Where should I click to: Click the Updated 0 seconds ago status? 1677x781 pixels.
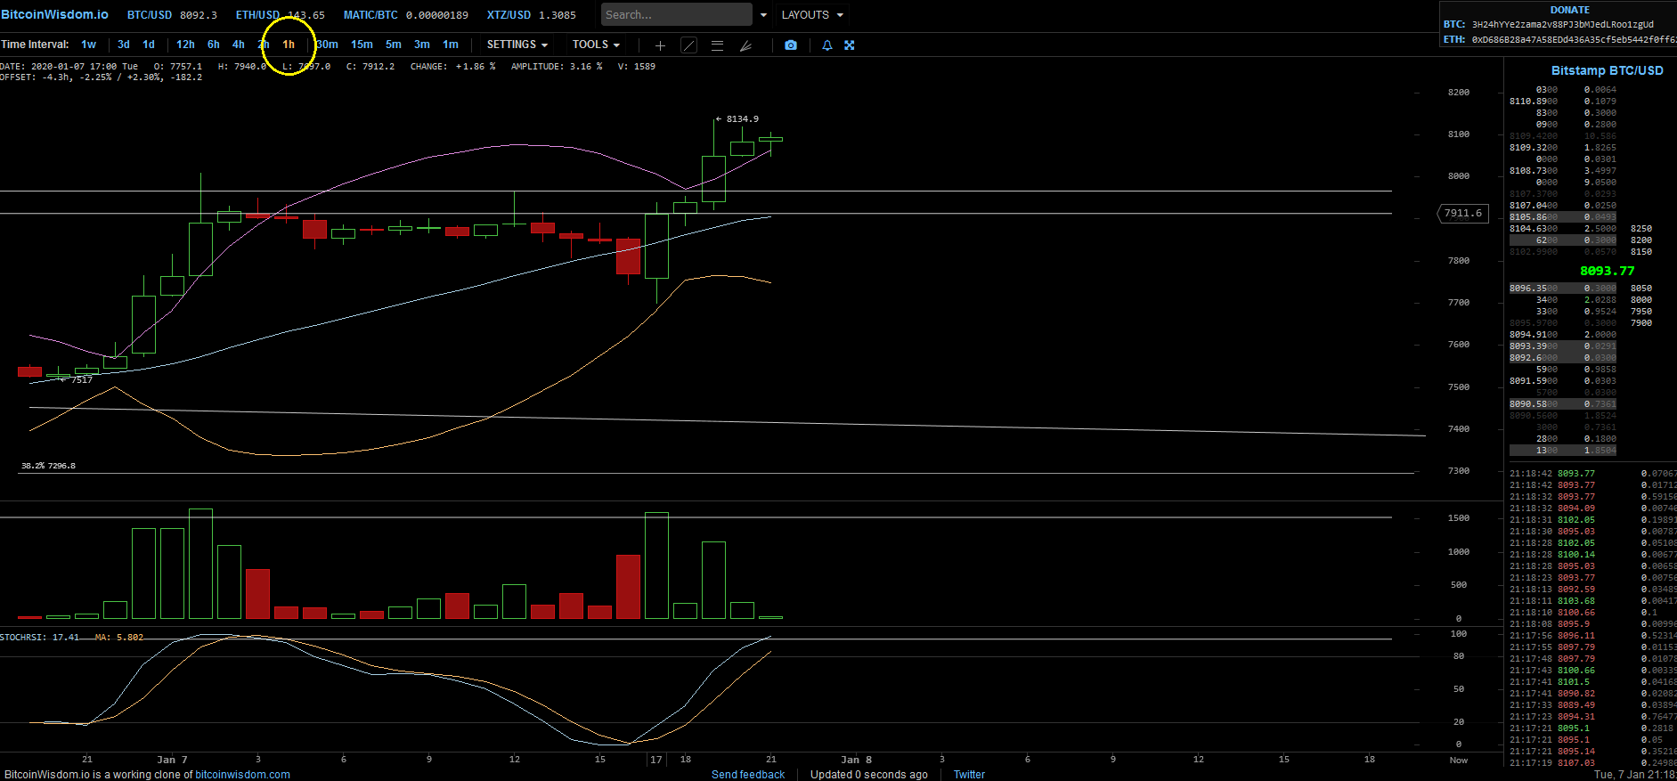coord(868,775)
